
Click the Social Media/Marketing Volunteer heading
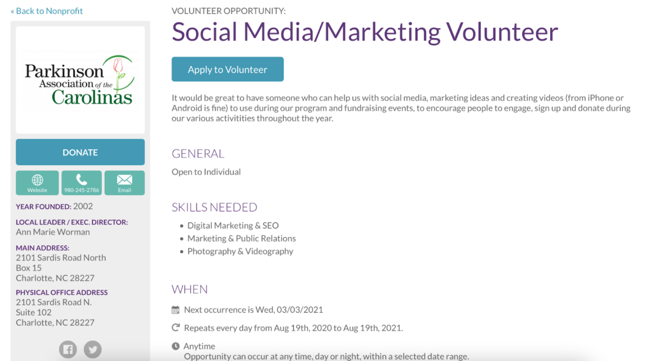tap(364, 32)
